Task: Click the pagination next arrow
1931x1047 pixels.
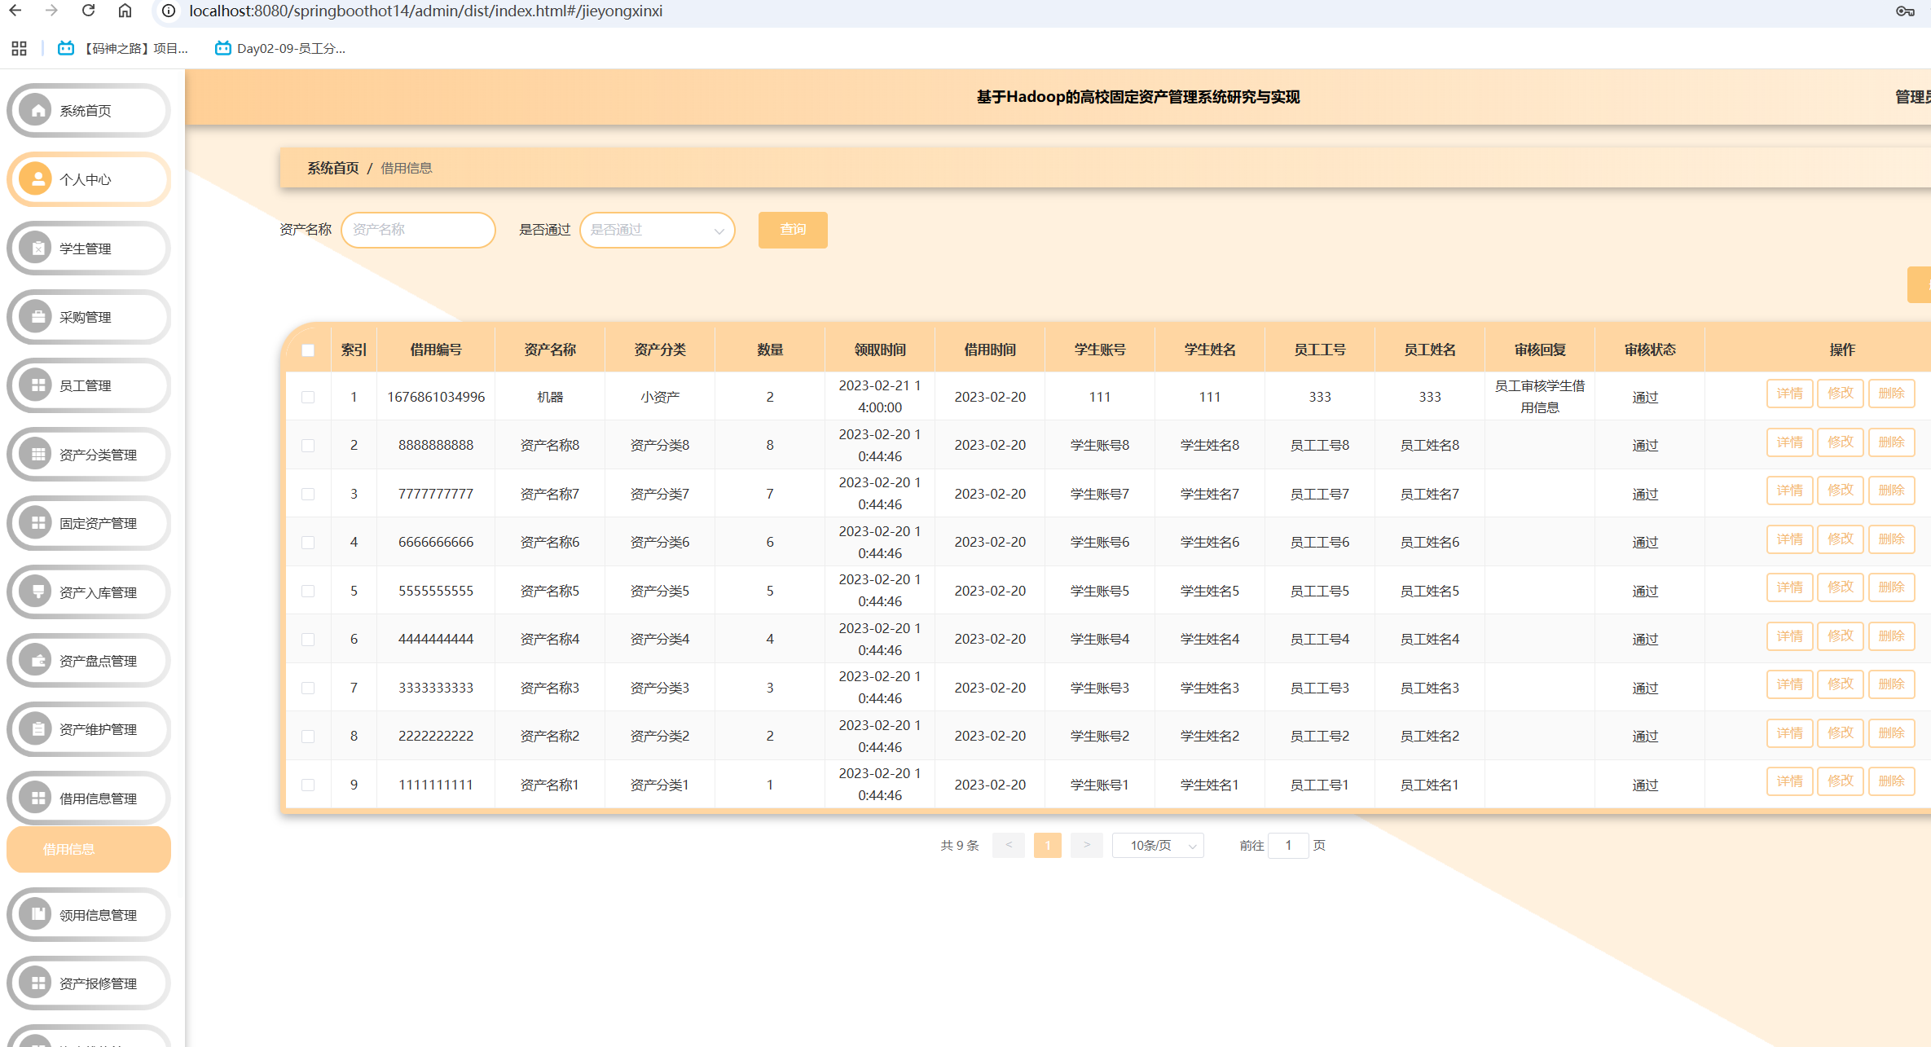Action: coord(1086,845)
